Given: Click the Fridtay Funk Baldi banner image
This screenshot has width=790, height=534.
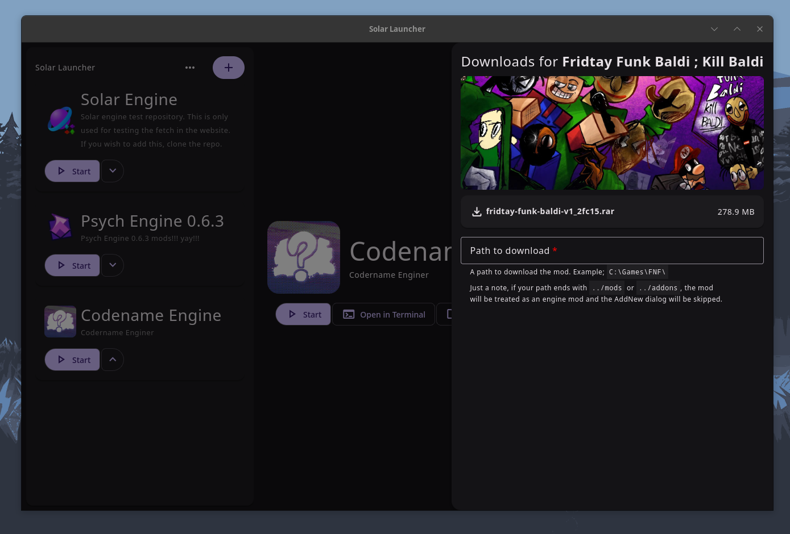Looking at the screenshot, I should tap(612, 133).
